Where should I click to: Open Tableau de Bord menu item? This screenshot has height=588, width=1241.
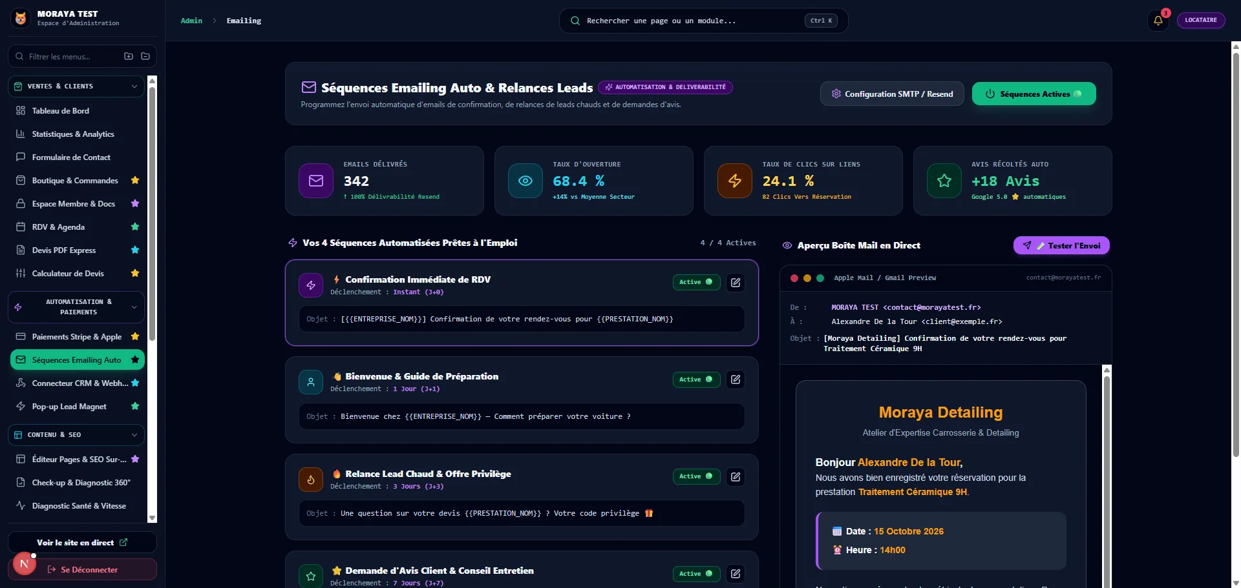coord(76,110)
